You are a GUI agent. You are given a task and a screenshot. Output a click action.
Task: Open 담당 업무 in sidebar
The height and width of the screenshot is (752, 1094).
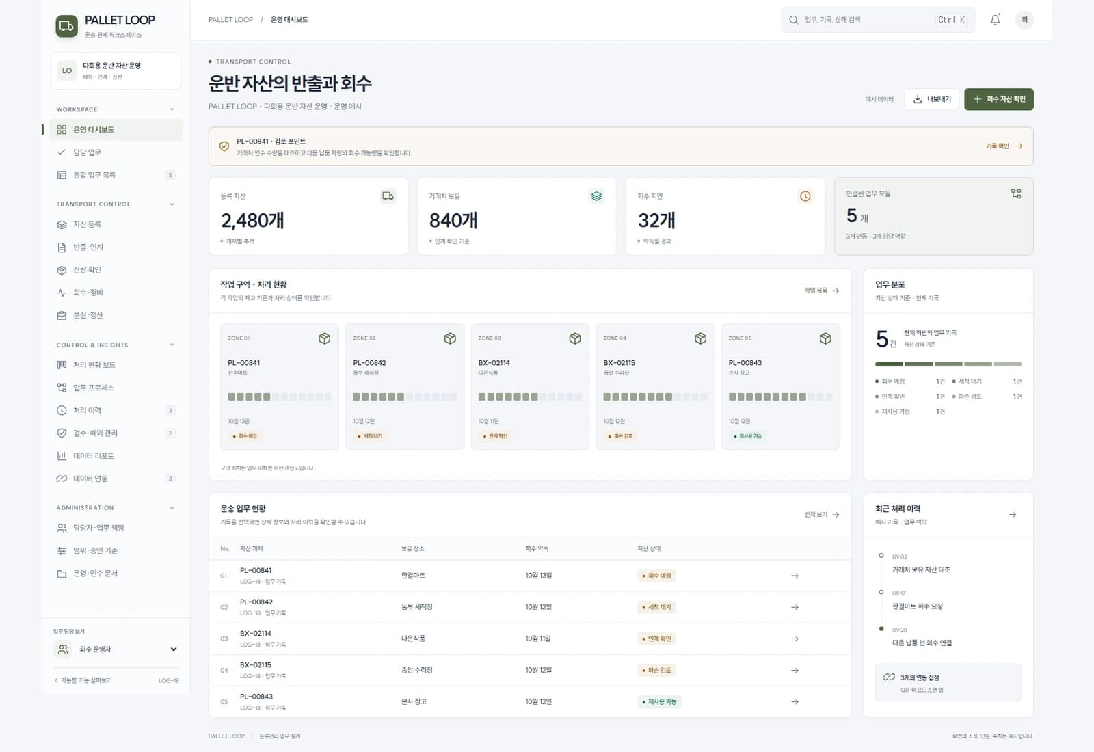point(116,152)
